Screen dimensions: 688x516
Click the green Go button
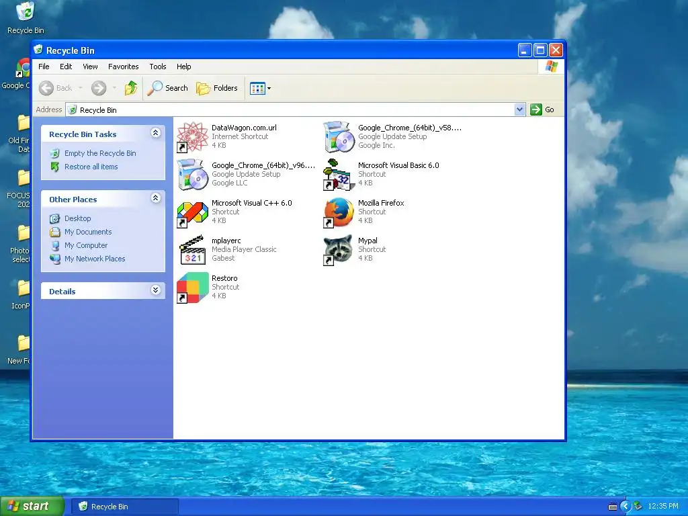pyautogui.click(x=542, y=110)
